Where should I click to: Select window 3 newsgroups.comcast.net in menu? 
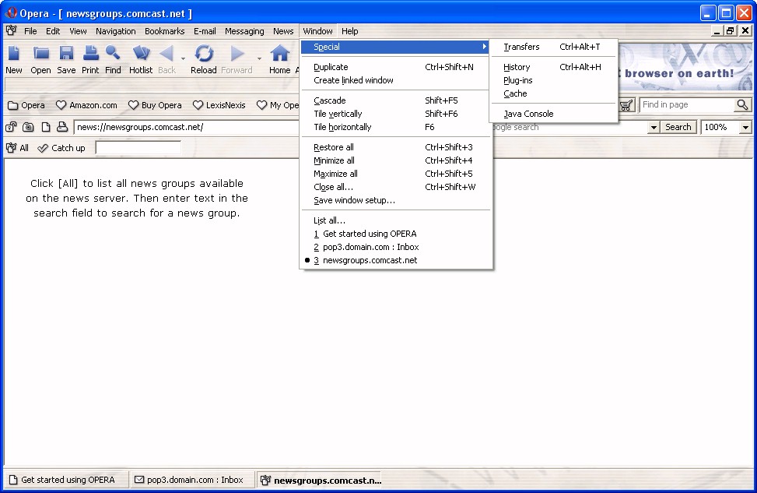pos(370,260)
